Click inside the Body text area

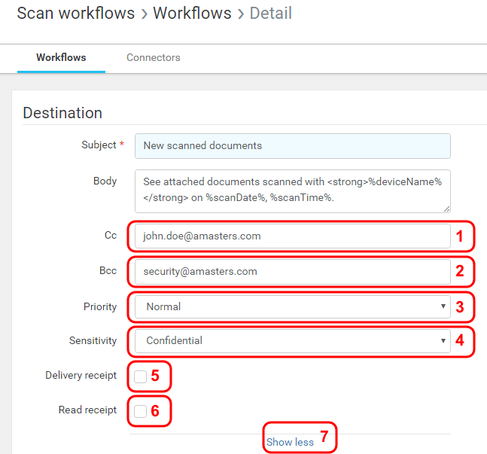point(292,190)
